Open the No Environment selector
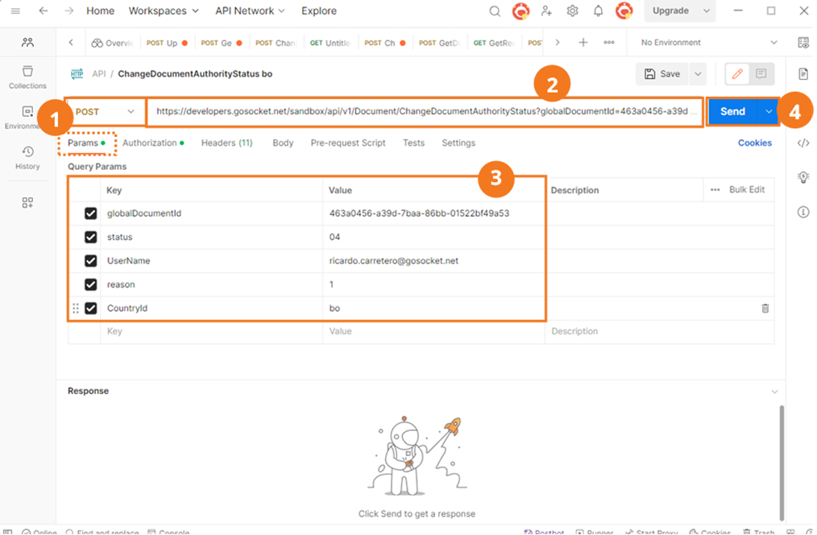Screen dimensions: 817x535 point(708,43)
